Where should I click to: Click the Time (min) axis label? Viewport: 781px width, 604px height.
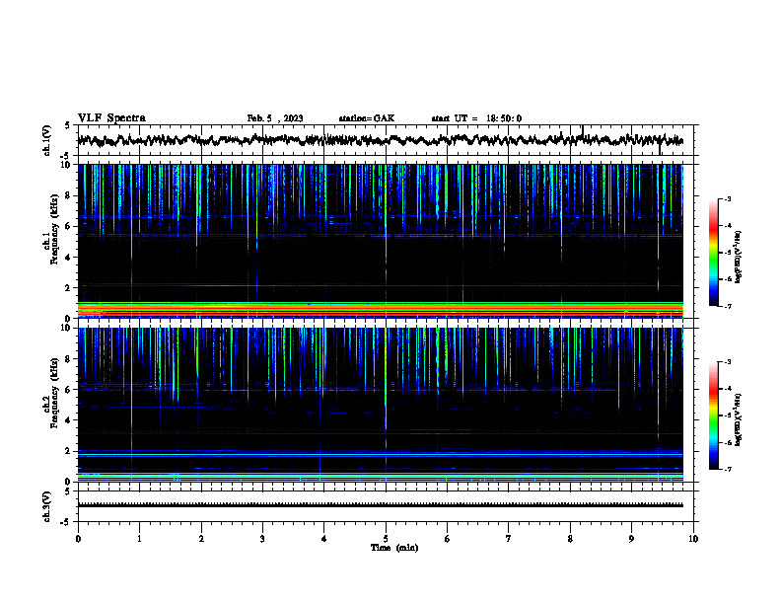pos(394,548)
